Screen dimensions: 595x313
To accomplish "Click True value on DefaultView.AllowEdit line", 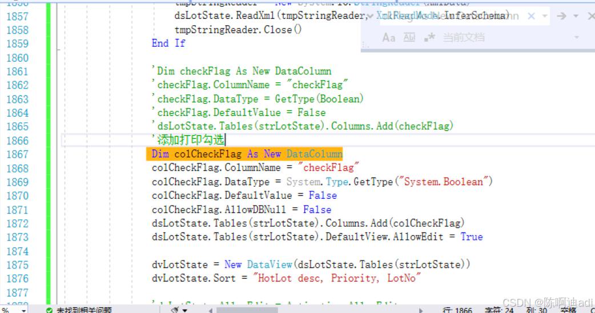I will 472,236.
